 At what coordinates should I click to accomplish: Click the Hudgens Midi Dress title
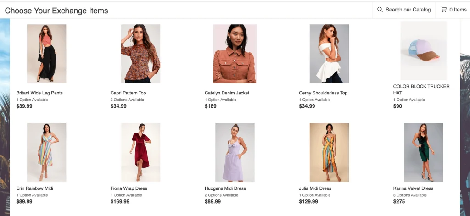(x=225, y=188)
